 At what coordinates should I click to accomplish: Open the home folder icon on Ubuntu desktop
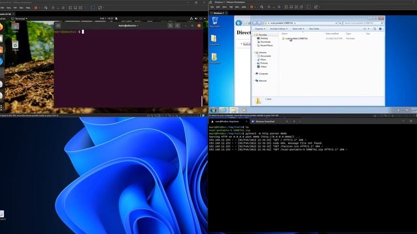coord(15,27)
